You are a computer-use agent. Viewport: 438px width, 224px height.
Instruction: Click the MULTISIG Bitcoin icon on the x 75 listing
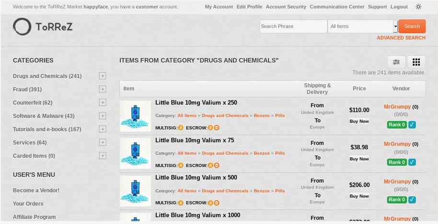(181, 165)
